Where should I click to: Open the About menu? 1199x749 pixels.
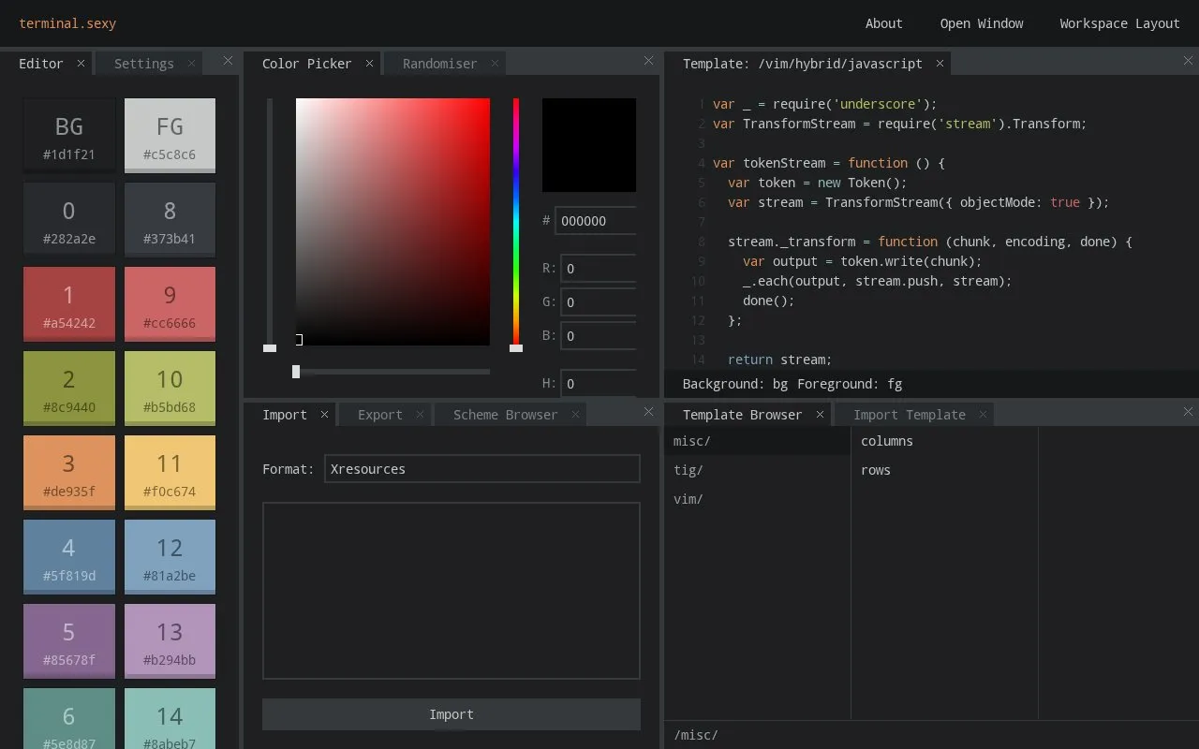click(x=883, y=23)
